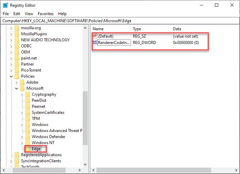Image resolution: width=240 pixels, height=174 pixels.
Task: Expand the SyncIntegrationClients key
Action: coord(11,161)
